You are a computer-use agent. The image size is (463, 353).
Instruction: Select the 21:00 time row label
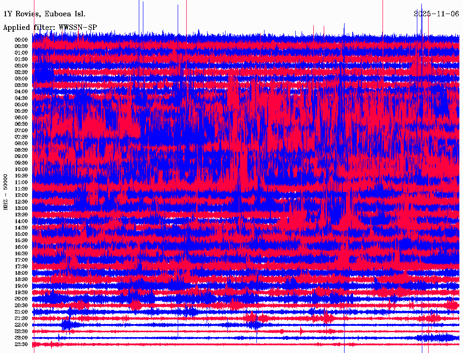pos(21,312)
